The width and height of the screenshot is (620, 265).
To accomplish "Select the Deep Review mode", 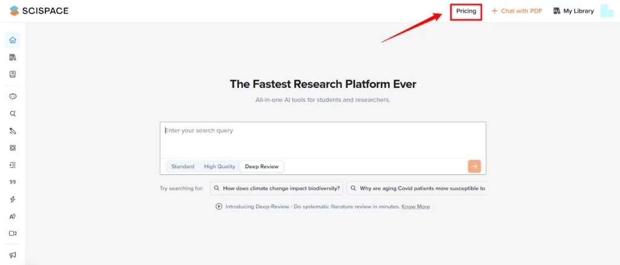I will pos(262,166).
